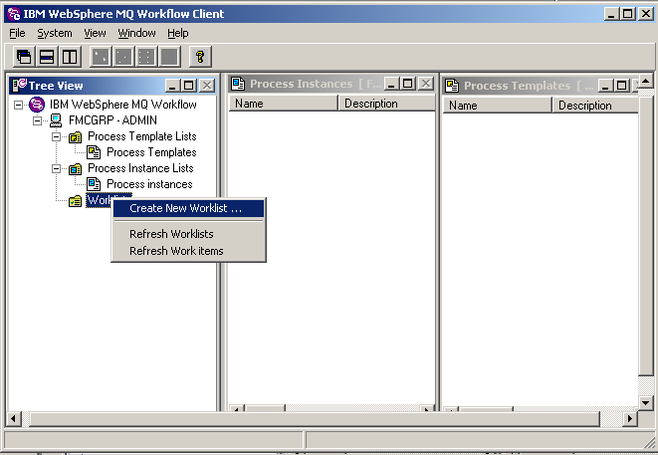Open the System menu

(x=55, y=33)
